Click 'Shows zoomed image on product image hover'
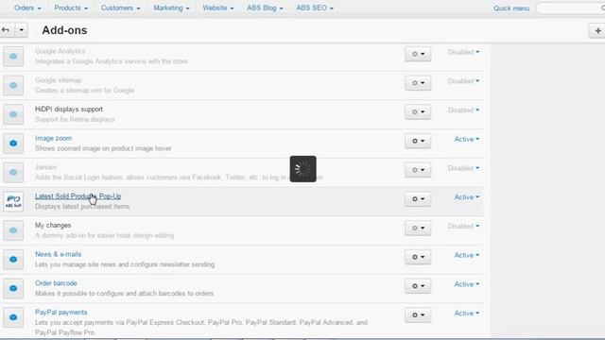This screenshot has width=605, height=340. 103,148
